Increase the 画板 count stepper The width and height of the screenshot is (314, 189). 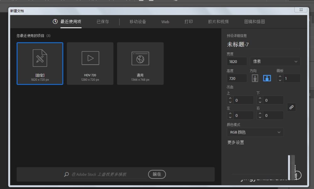[x=280, y=77]
